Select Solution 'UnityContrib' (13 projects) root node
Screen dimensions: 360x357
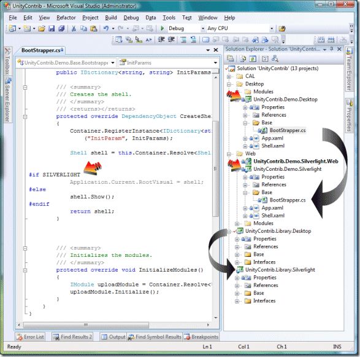(278, 68)
